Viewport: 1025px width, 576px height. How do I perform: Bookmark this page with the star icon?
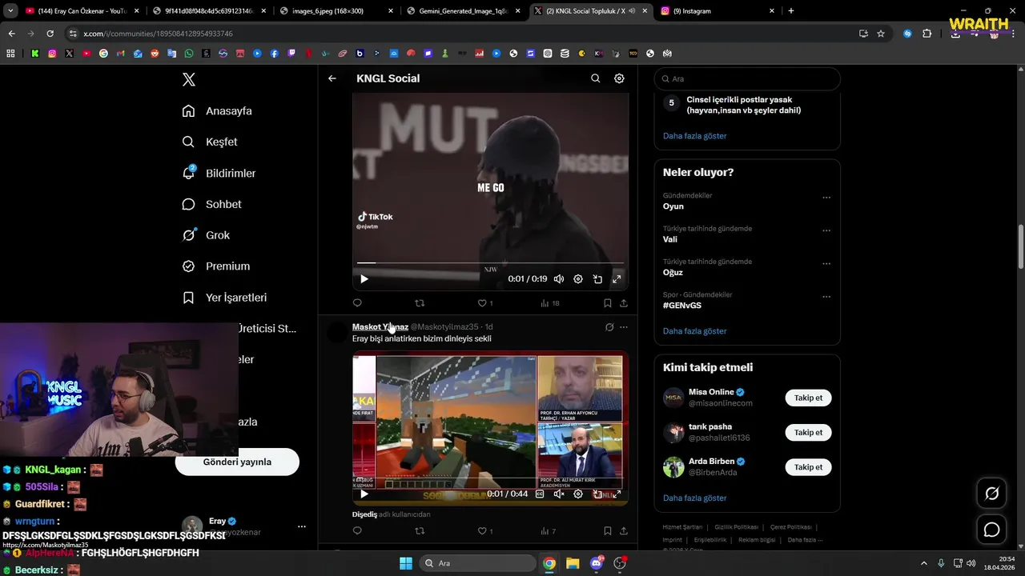coord(881,34)
